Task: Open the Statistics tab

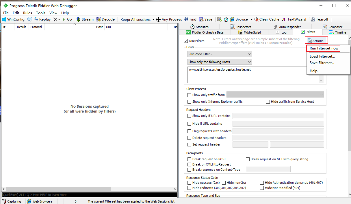Action: tap(199, 27)
